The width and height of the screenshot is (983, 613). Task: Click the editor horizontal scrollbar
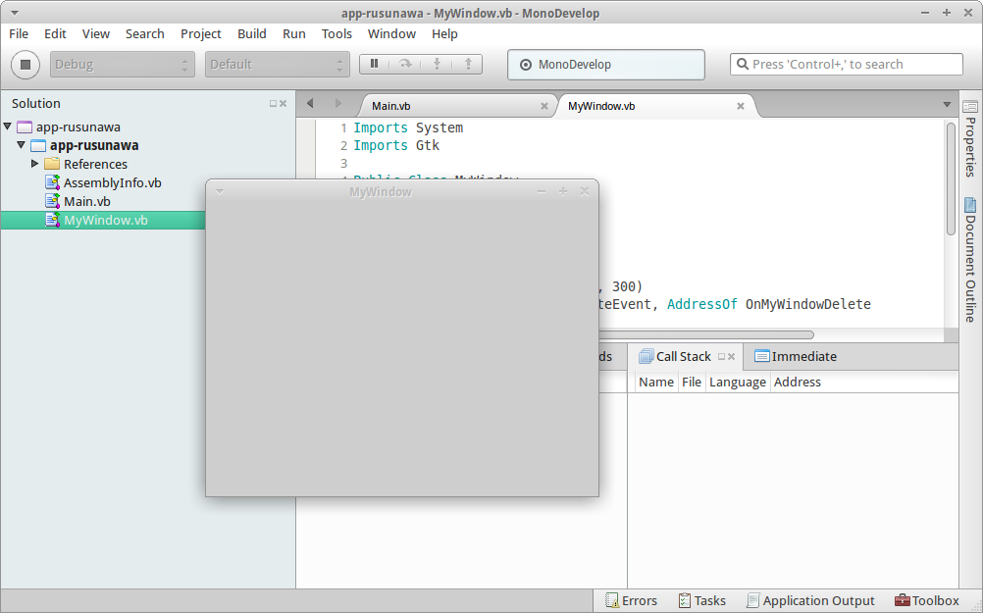tap(706, 334)
